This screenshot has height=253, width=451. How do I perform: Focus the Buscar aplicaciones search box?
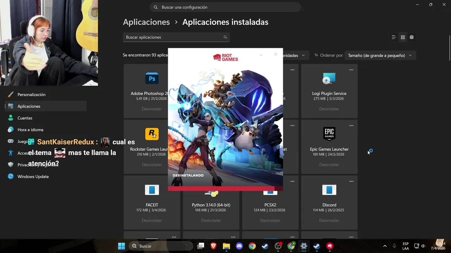[x=176, y=37]
